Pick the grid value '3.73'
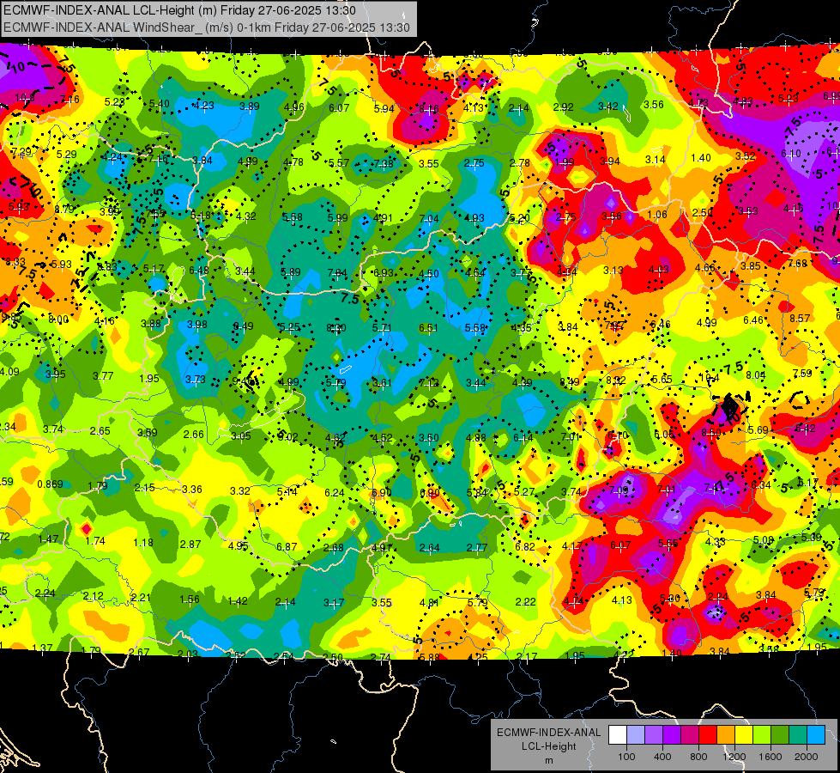Screen dimensions: 840x773 [196, 380]
